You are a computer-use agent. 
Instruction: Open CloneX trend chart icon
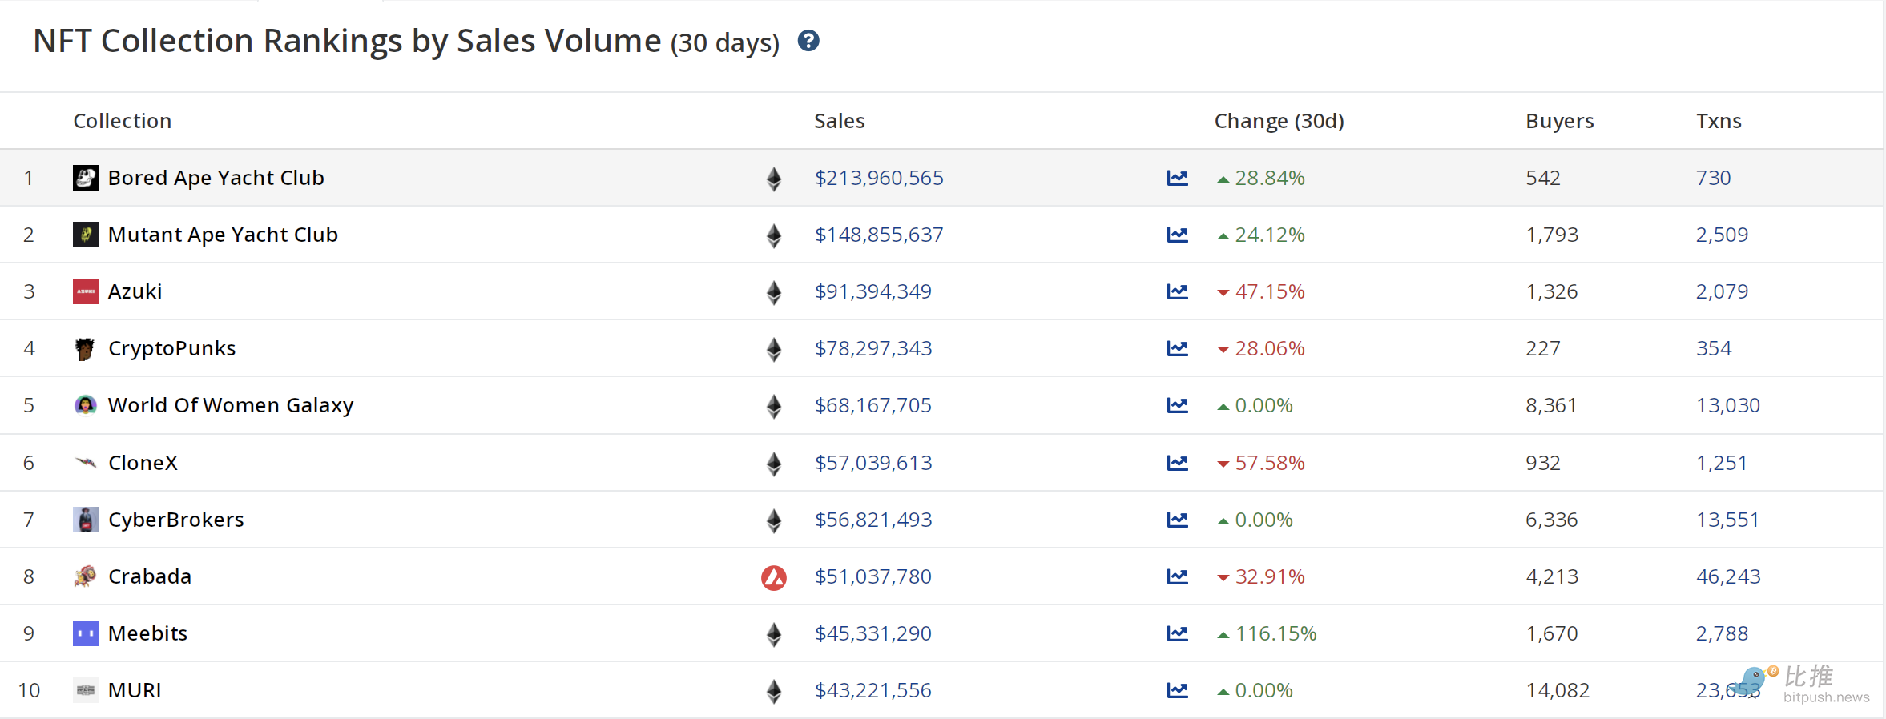pyautogui.click(x=1177, y=463)
